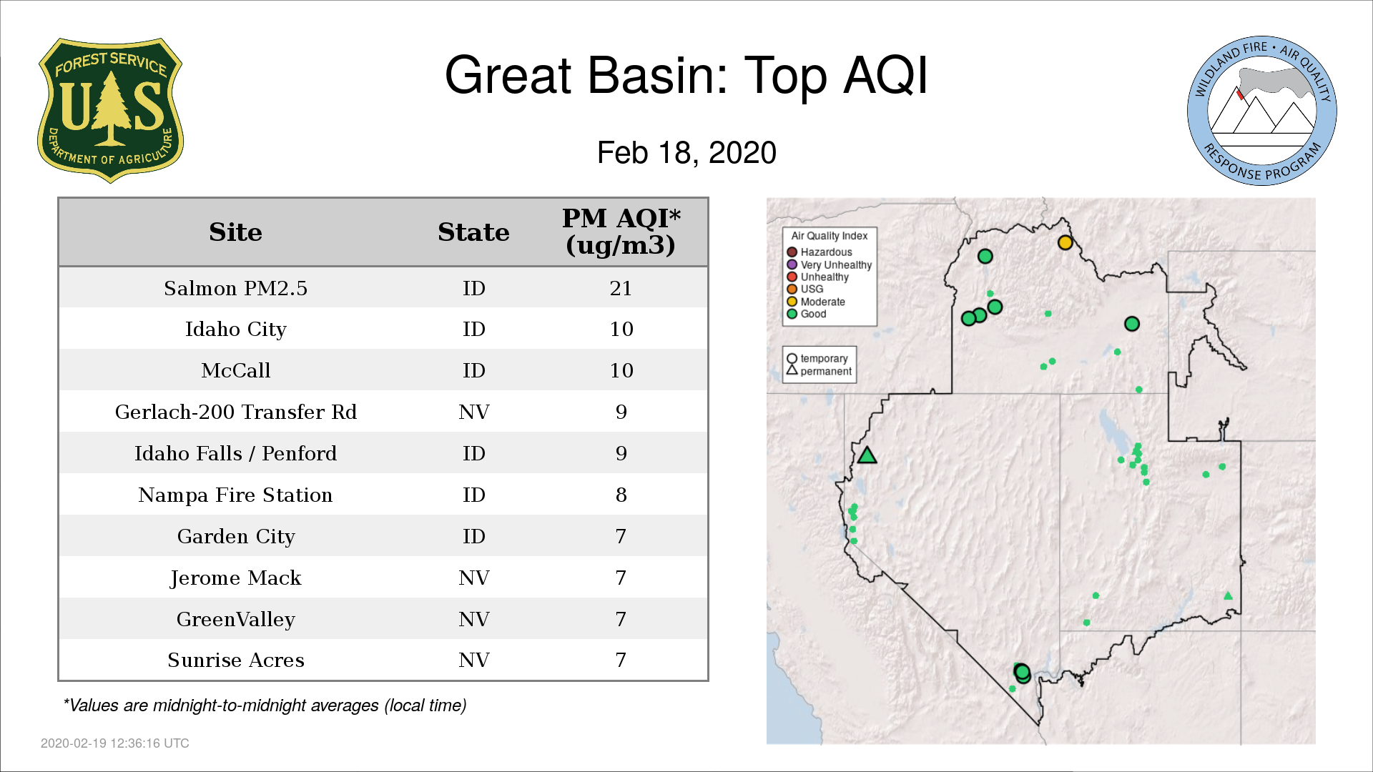This screenshot has width=1373, height=772.
Task: Click the AQI value 21 for Salmon
Action: coord(621,288)
